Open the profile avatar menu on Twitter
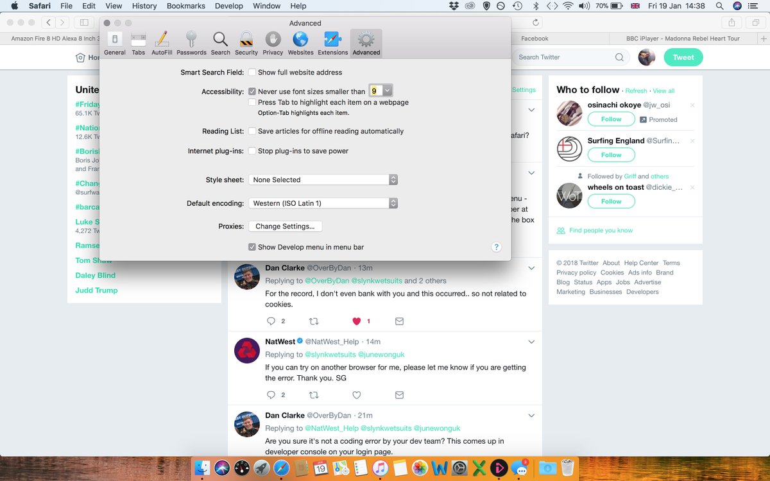Screen dimensions: 770x481 tap(647, 57)
